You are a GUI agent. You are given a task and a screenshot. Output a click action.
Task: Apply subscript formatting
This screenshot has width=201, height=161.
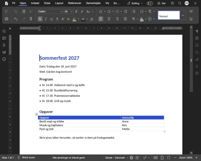pos(69,19)
